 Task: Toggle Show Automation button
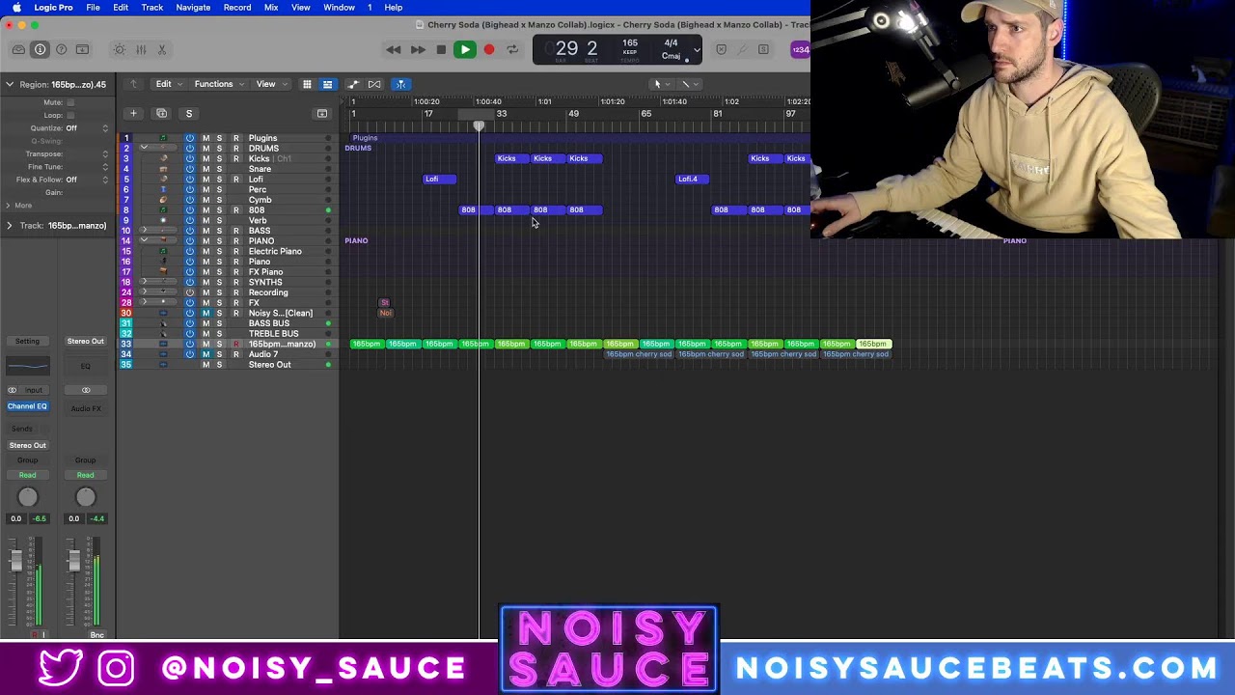point(353,84)
